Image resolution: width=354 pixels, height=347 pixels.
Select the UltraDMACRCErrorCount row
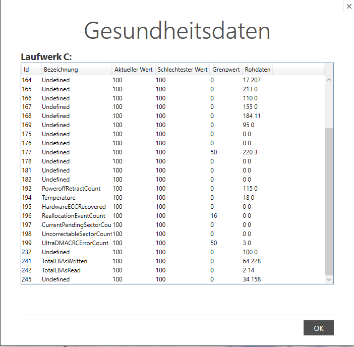point(172,243)
